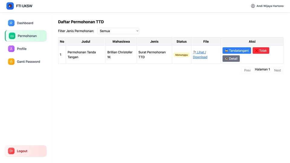Go to previous page with Prev
Viewport: 290px width, 163px height.
point(247,70)
